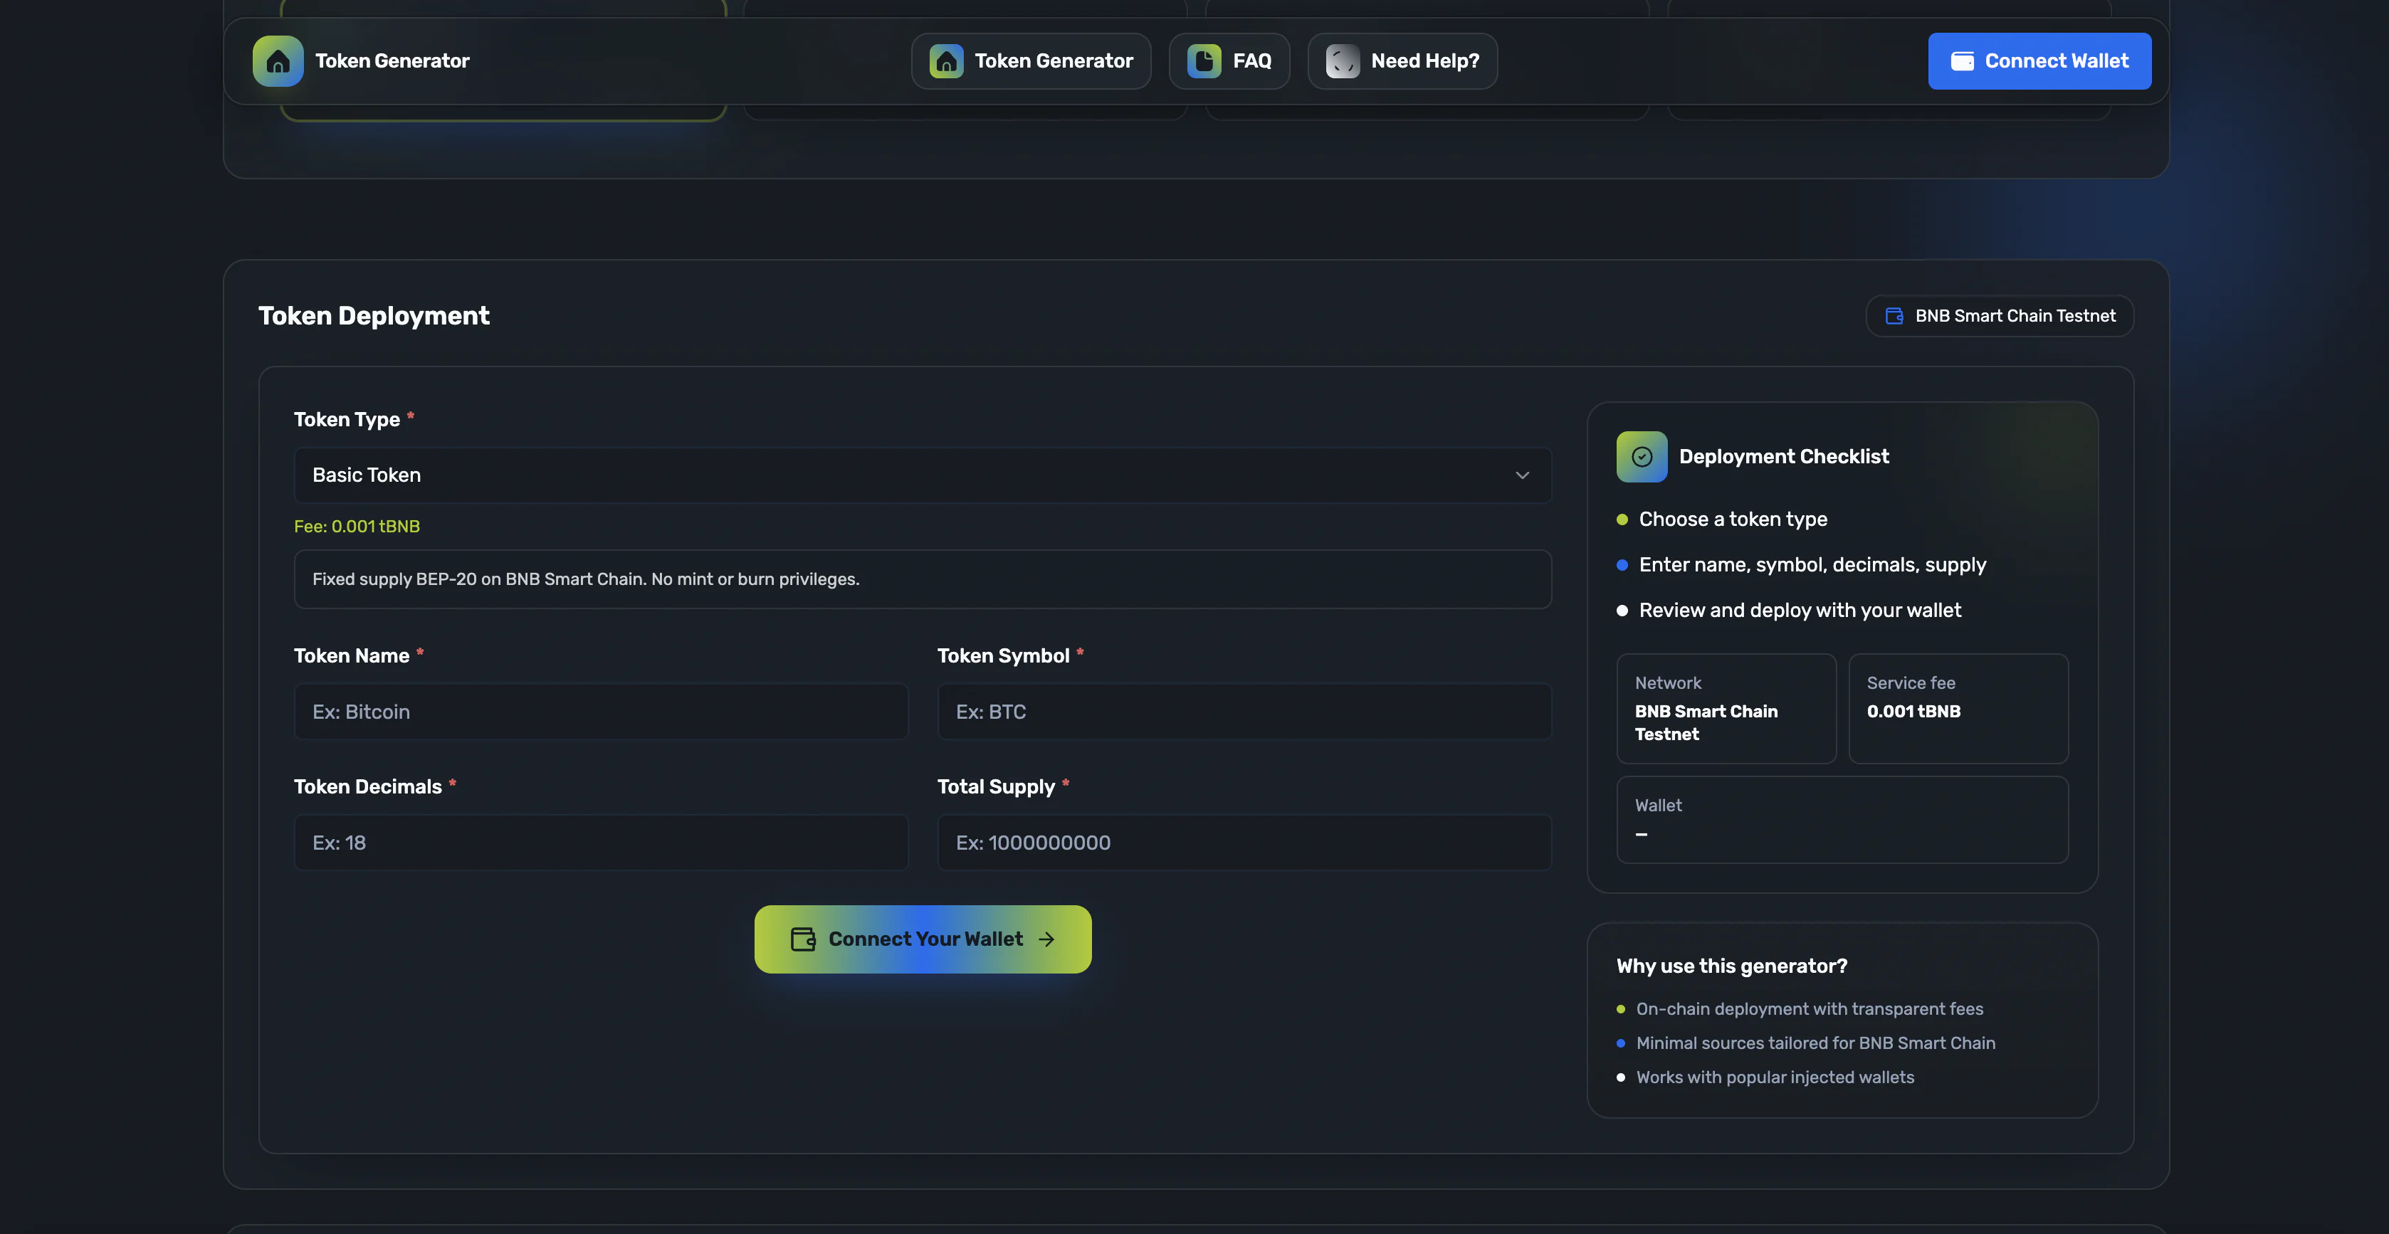Focus the Token Name input field
This screenshot has height=1234, width=2389.
[600, 712]
